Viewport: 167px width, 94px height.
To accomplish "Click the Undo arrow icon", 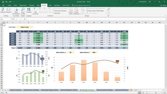I will (x=6, y=2).
